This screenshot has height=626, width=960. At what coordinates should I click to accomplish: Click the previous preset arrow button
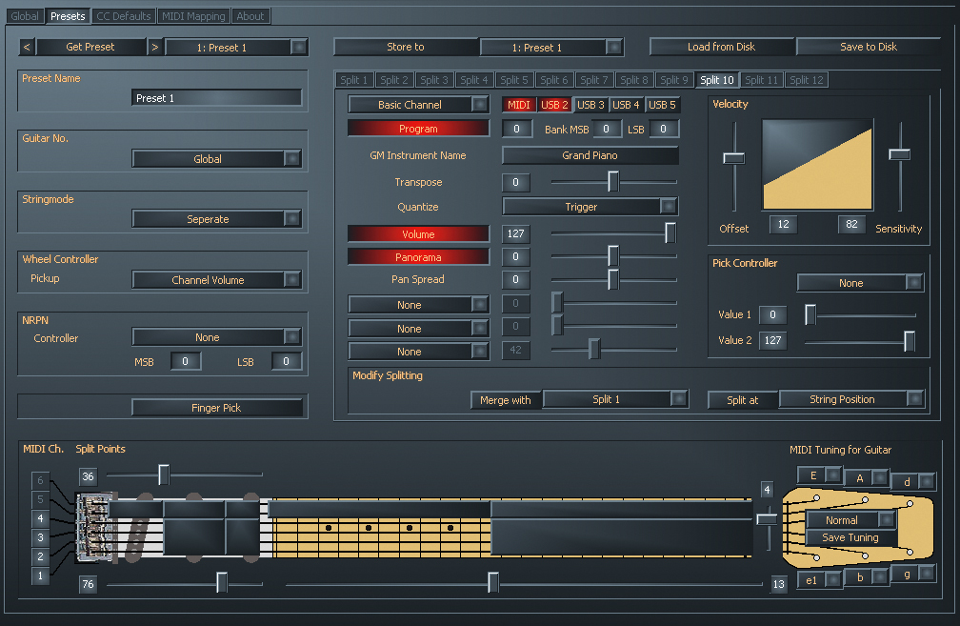tap(27, 48)
